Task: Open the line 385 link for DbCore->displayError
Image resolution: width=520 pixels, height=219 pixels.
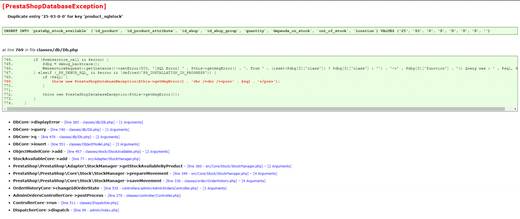Action: click(x=89, y=122)
